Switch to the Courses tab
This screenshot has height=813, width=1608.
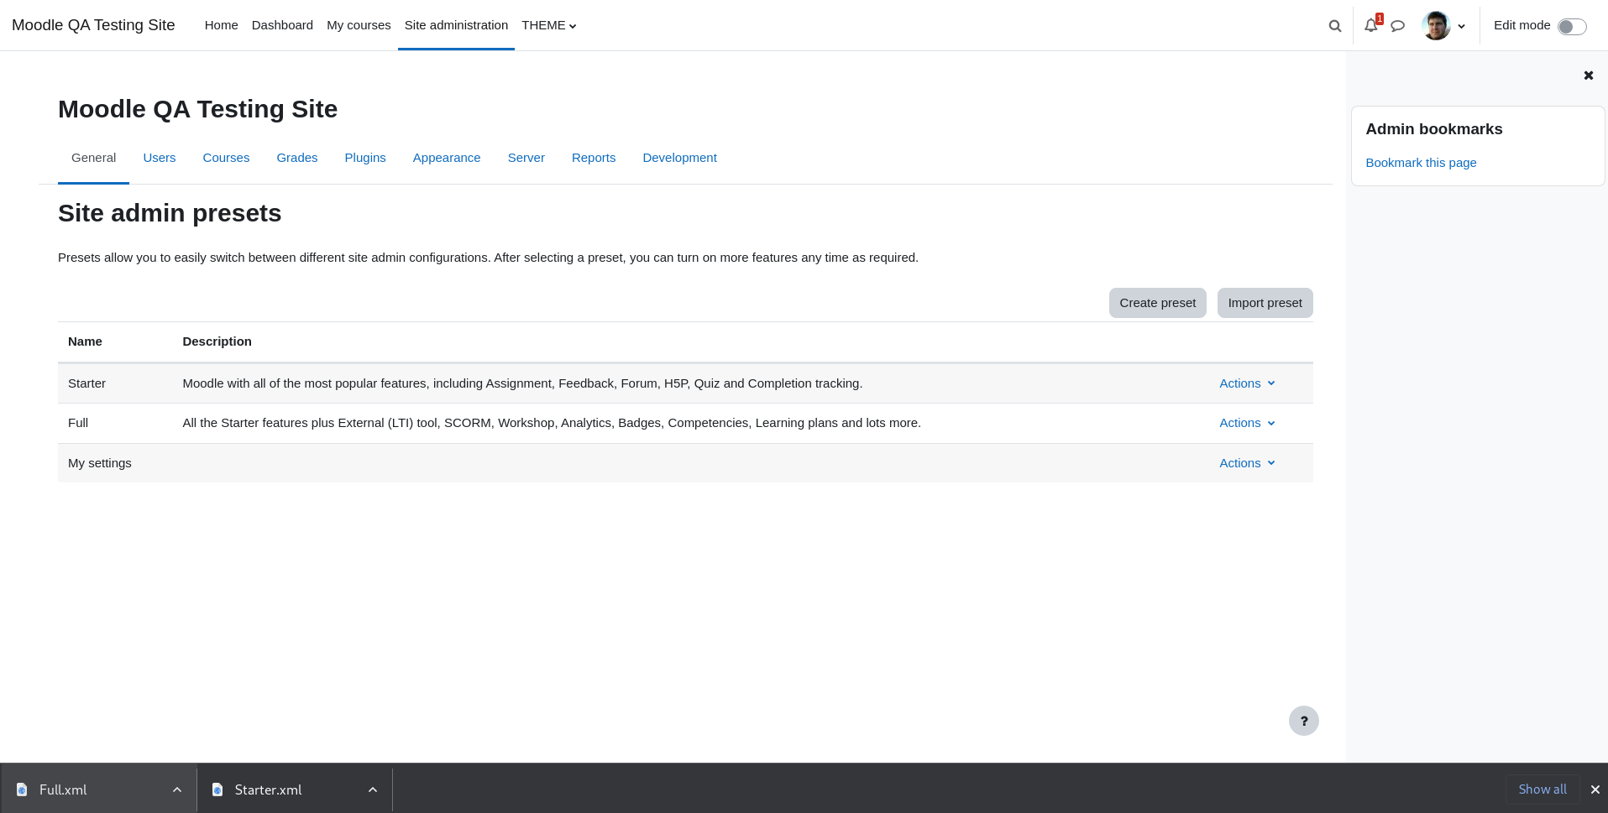[226, 158]
